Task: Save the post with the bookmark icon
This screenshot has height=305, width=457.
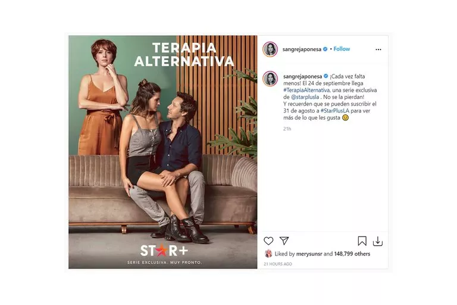Action: [362, 241]
